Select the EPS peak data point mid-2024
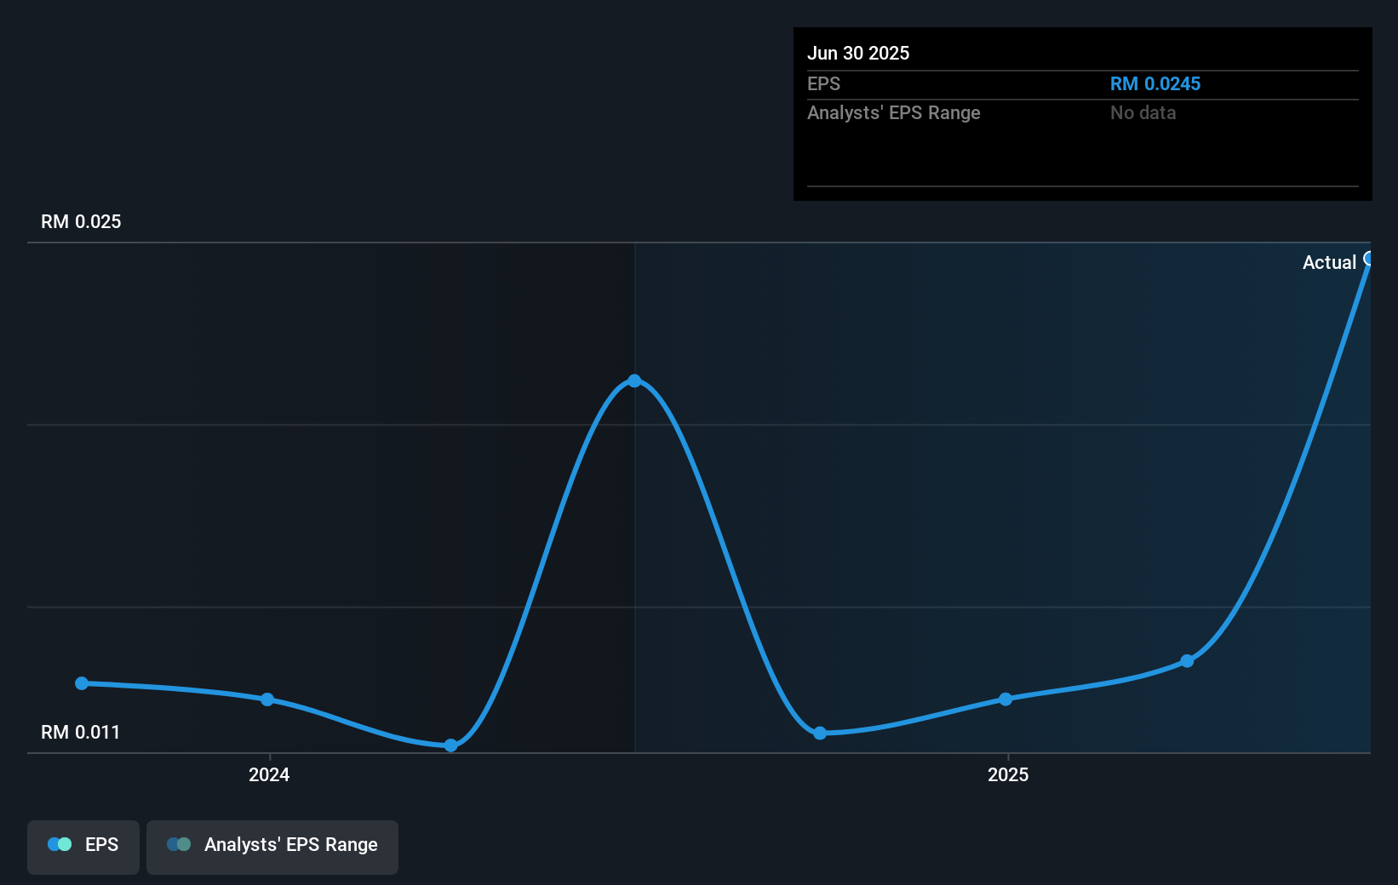1398x885 pixels. coord(634,380)
